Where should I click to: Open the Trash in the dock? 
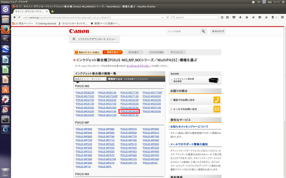[x=5, y=172]
